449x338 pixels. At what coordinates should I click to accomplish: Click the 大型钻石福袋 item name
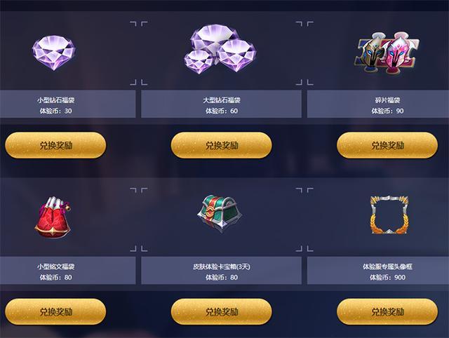pyautogui.click(x=222, y=100)
